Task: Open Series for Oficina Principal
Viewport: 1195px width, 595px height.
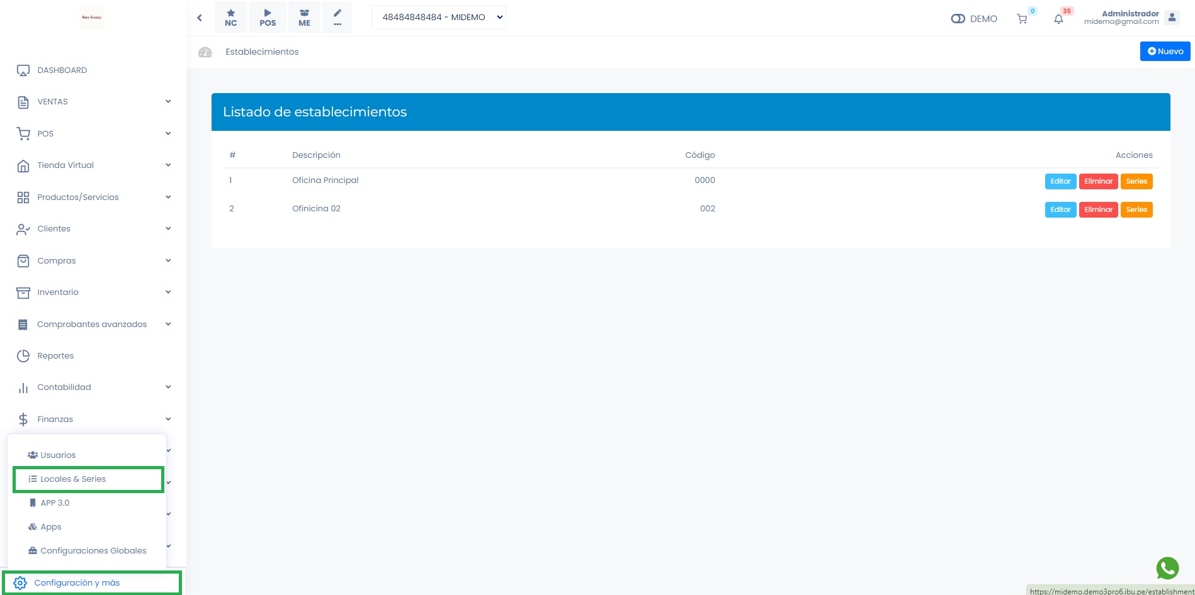Action: pyautogui.click(x=1136, y=181)
